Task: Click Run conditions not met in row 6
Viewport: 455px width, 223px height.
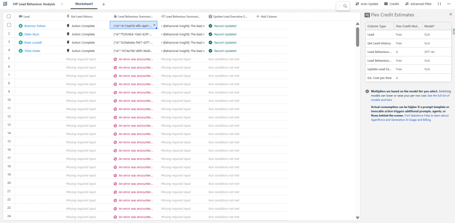Action: 224,68
